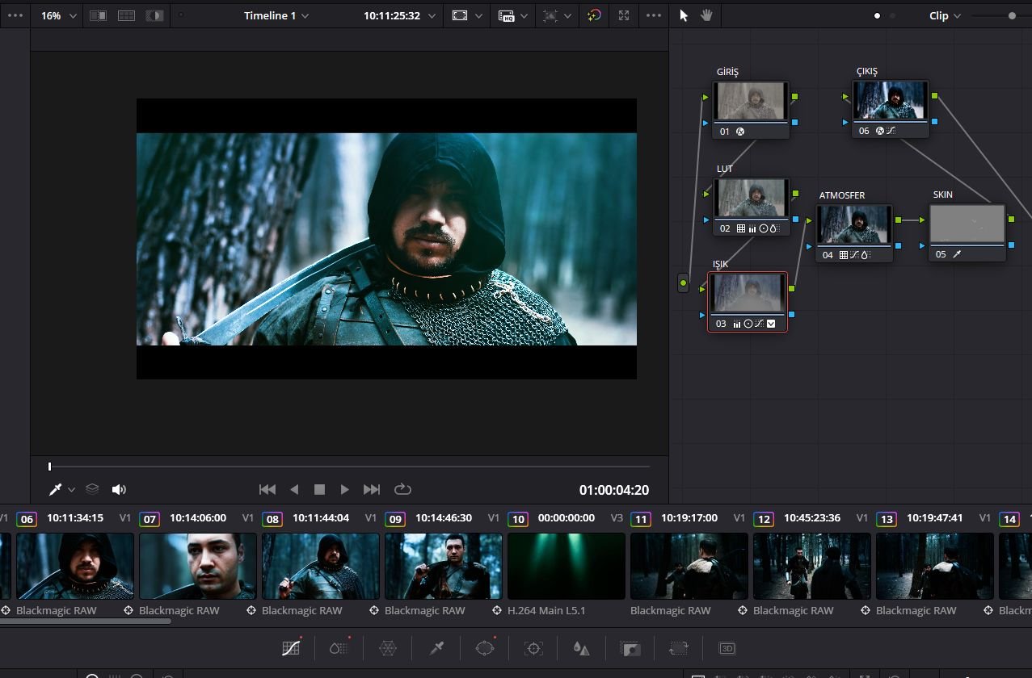Jump to the first frame
Viewport: 1032px width, 678px height.
[267, 489]
